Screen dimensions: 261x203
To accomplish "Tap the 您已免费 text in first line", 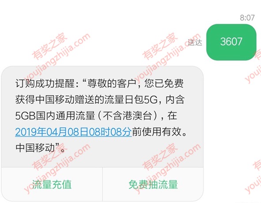I will (164, 83).
